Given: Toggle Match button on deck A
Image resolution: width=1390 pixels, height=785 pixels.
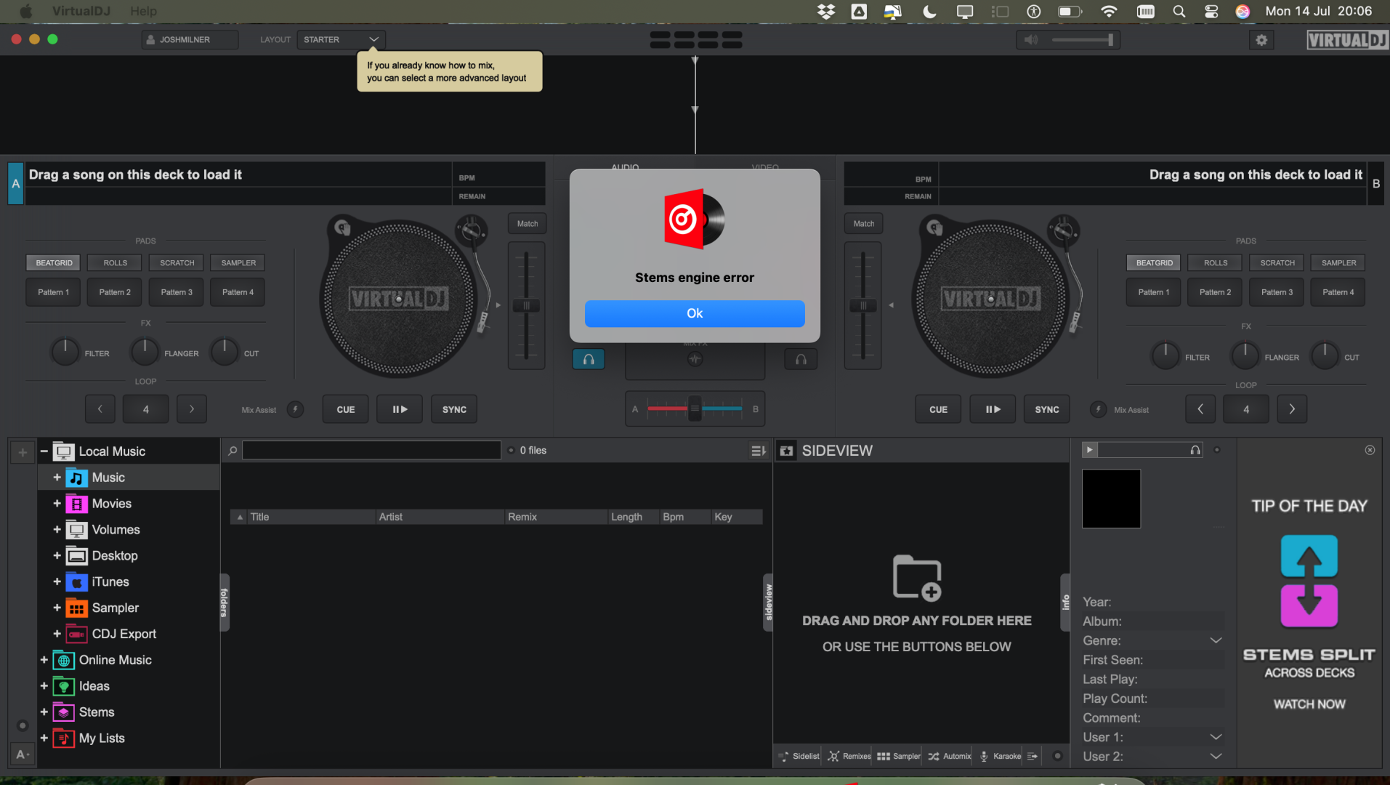Looking at the screenshot, I should click(x=527, y=224).
